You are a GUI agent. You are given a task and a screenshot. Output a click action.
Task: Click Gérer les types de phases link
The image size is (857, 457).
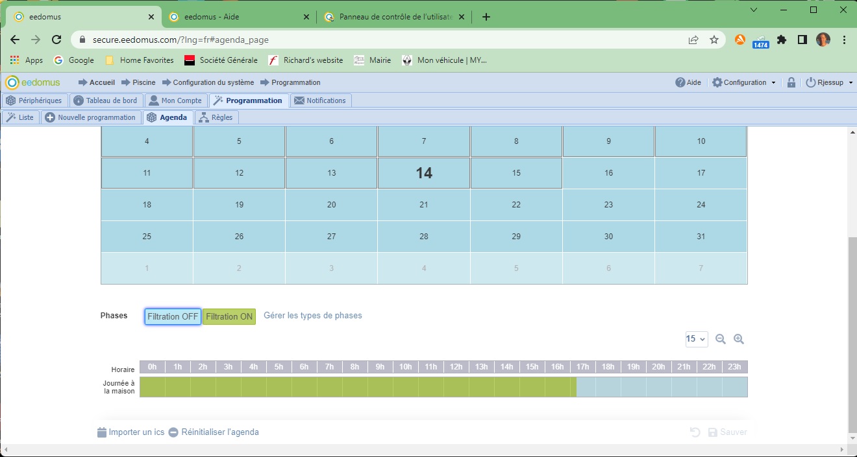pos(313,316)
